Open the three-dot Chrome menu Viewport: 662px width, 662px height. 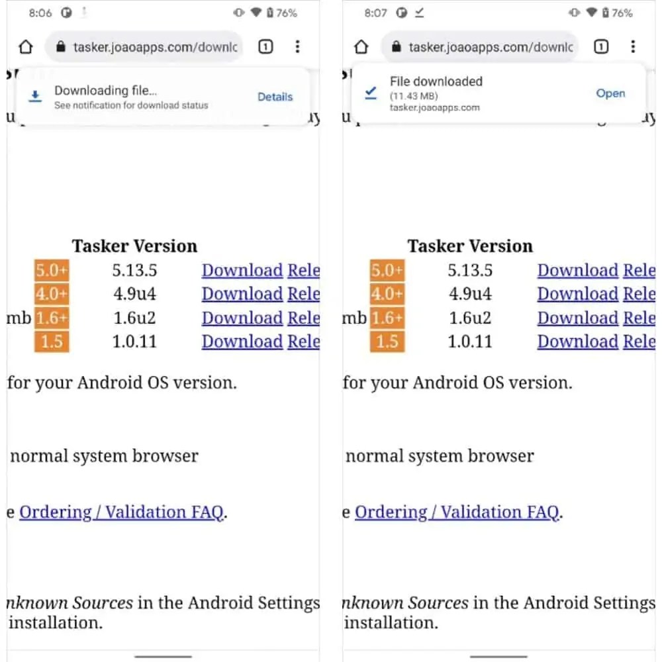point(298,46)
